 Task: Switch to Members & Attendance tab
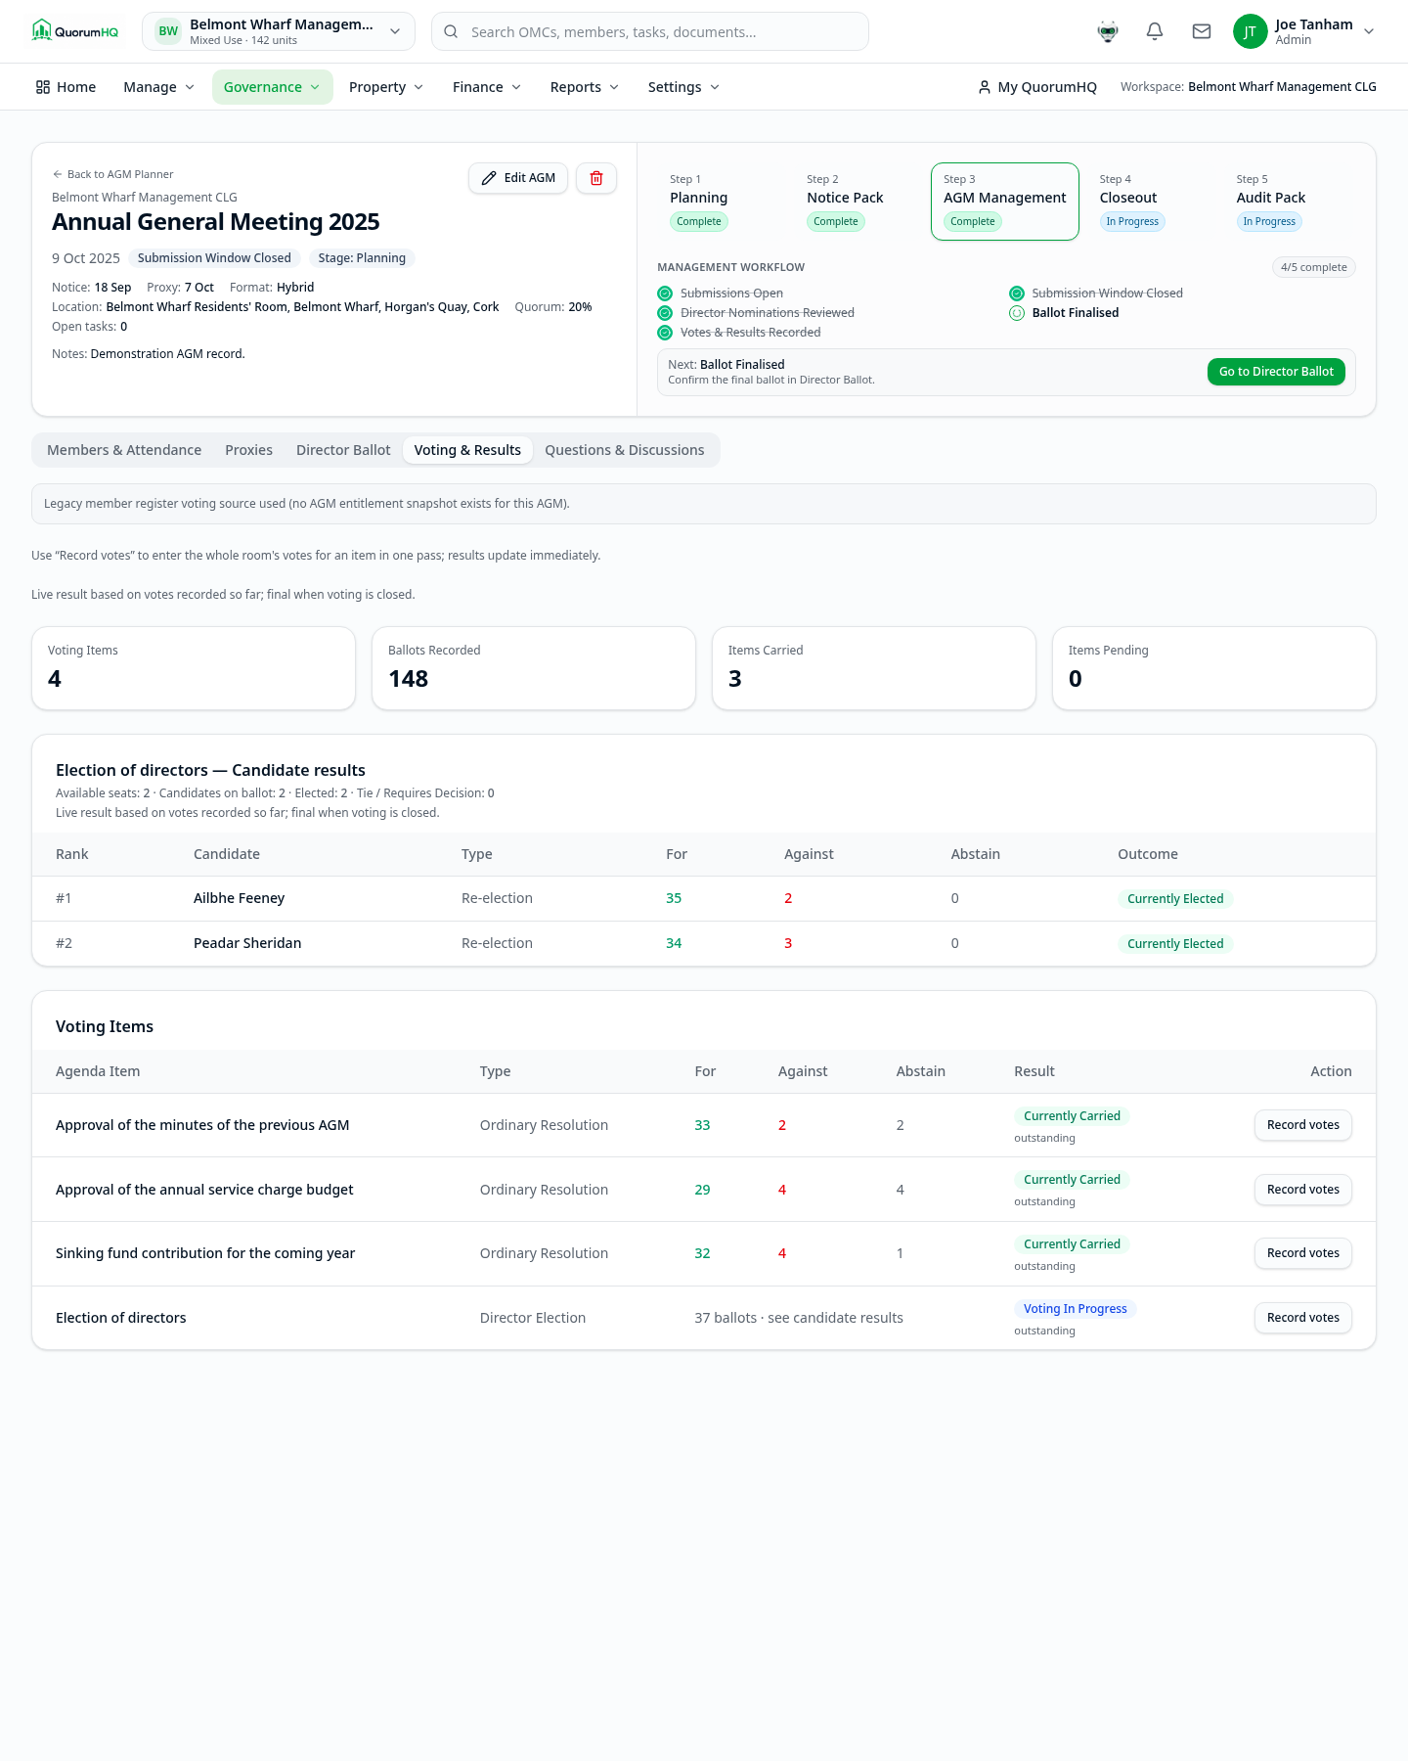click(124, 450)
